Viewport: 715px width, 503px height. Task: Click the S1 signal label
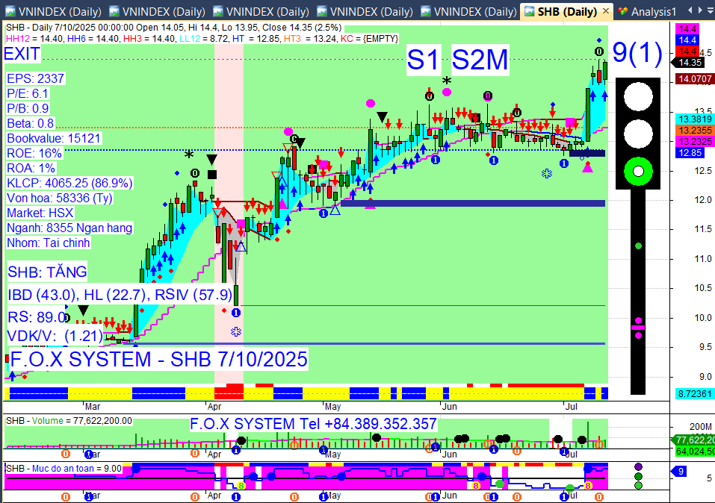point(424,59)
